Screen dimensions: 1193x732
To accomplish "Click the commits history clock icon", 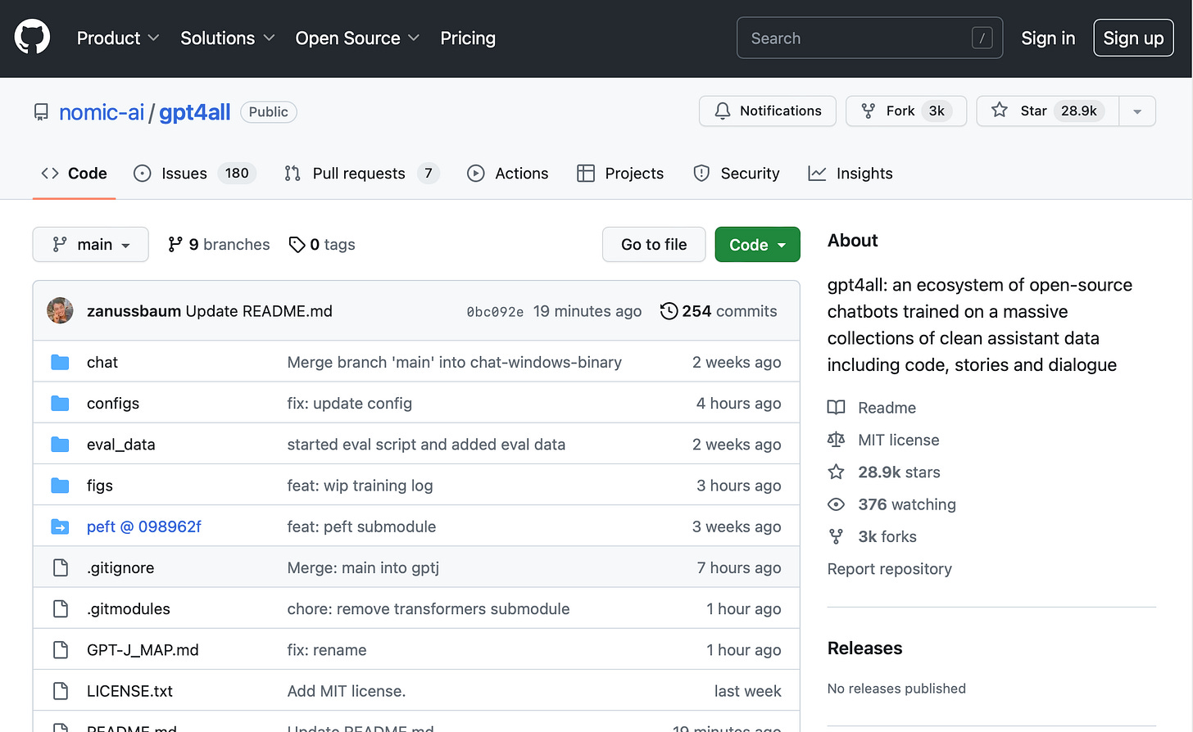I will (x=669, y=311).
